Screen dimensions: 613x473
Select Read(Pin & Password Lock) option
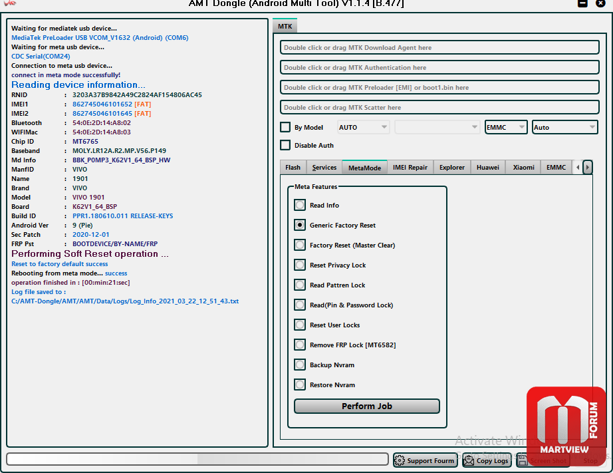click(x=300, y=305)
